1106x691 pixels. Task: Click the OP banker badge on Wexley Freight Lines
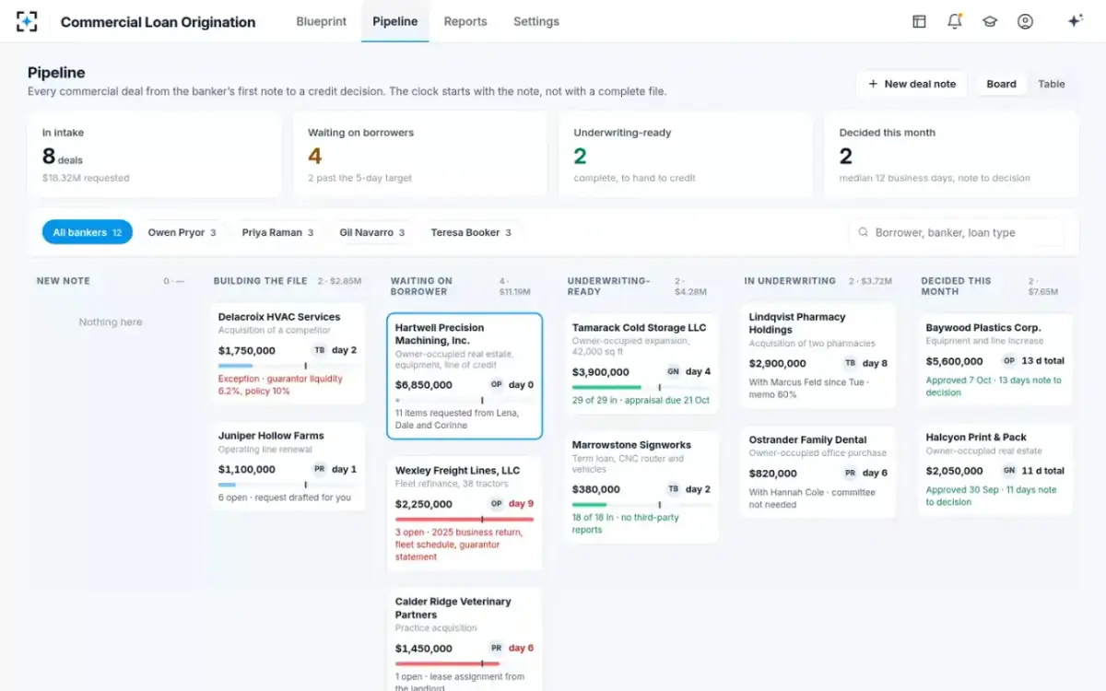[496, 504]
